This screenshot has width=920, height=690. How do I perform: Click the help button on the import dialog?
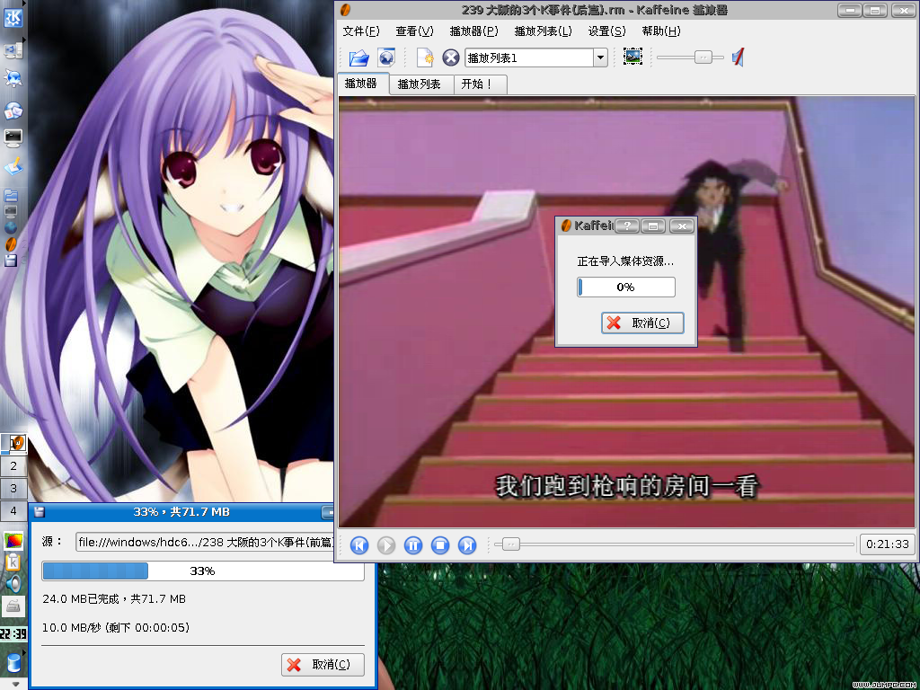[627, 226]
